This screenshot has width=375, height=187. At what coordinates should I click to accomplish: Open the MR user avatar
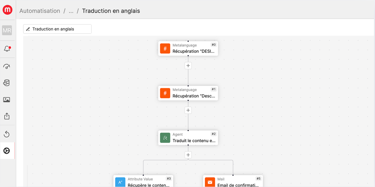[7, 30]
